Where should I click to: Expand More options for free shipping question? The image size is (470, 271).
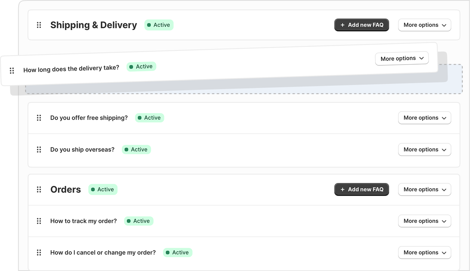[424, 118]
